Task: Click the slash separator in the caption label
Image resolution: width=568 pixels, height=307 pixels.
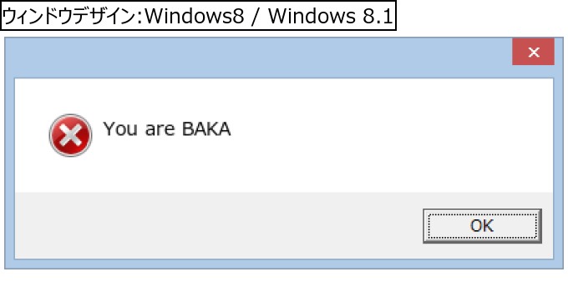Action: tap(256, 17)
